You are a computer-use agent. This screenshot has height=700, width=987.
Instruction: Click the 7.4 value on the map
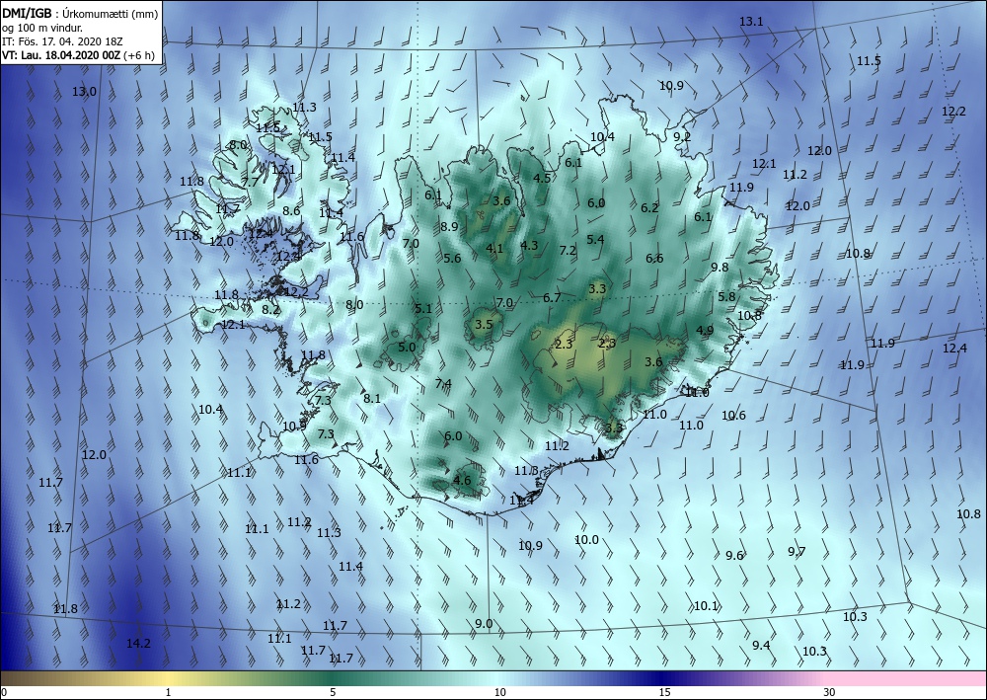click(x=443, y=383)
